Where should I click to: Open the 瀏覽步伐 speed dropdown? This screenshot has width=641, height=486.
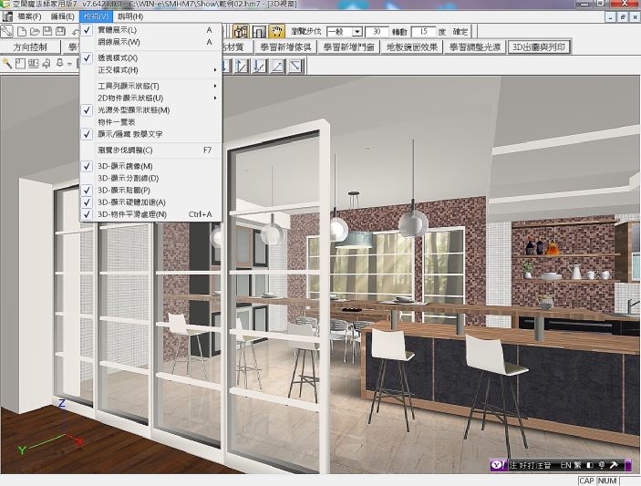(357, 32)
